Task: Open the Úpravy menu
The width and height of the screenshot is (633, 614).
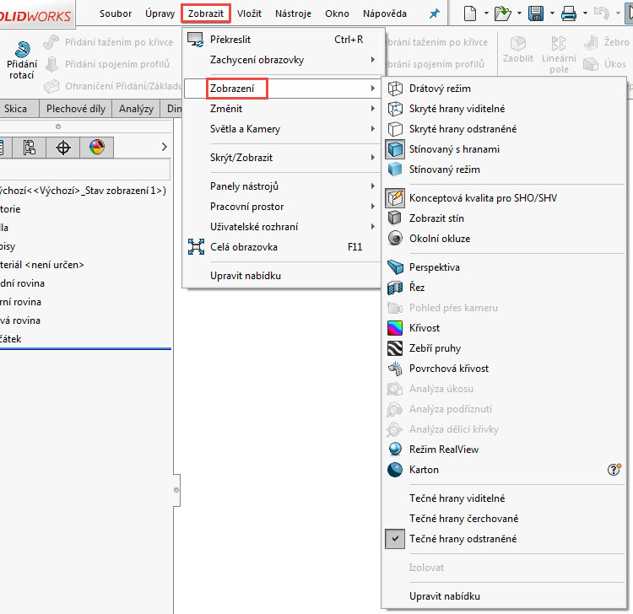Action: tap(160, 13)
